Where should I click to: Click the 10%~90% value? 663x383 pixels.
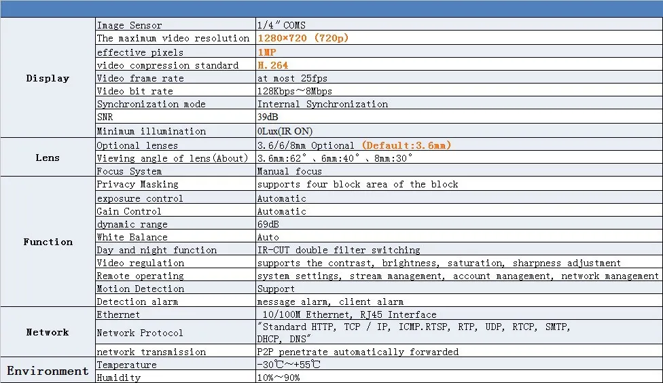pos(279,377)
